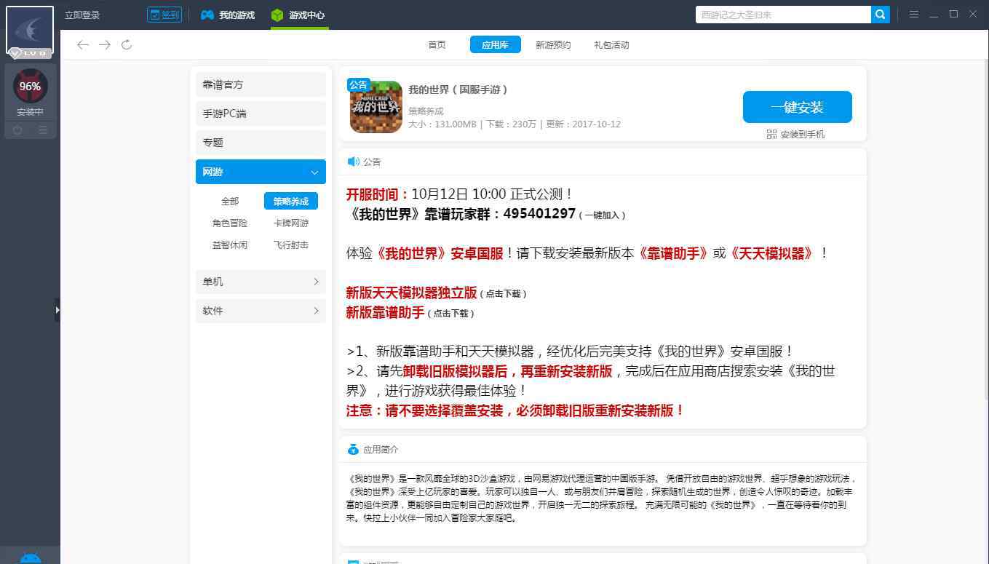The width and height of the screenshot is (989, 564).
Task: Focus the game search input field
Action: tap(783, 15)
